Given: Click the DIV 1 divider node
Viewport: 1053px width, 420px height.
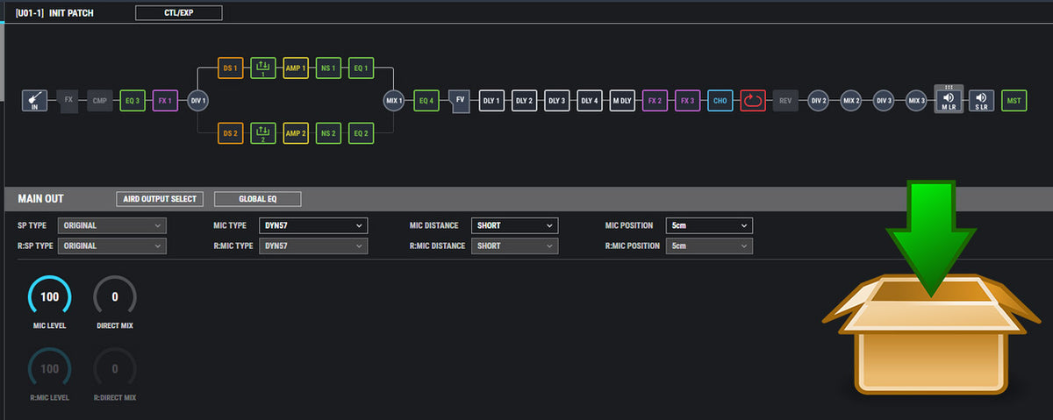Looking at the screenshot, I should (x=198, y=101).
